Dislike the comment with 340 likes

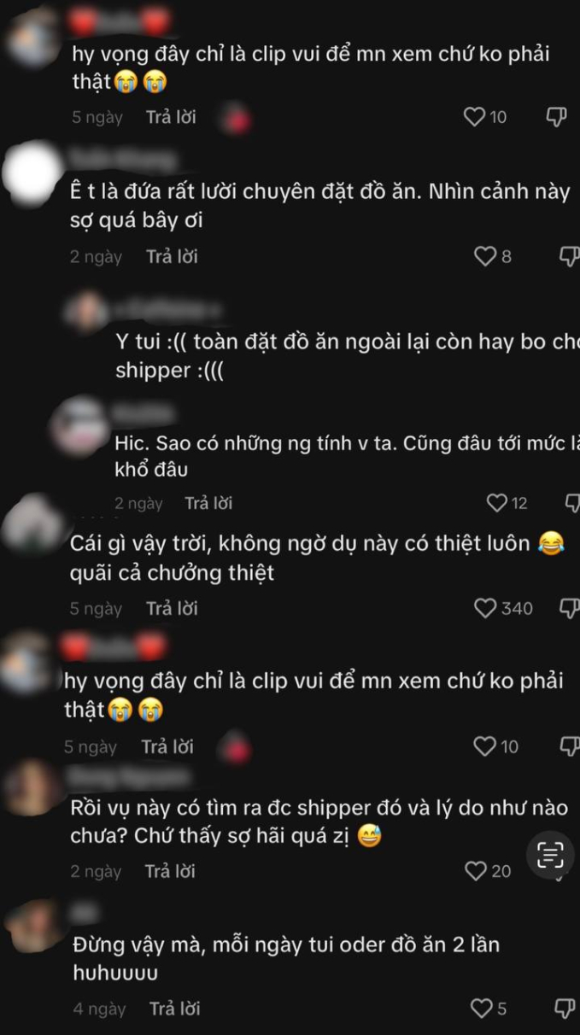(569, 608)
